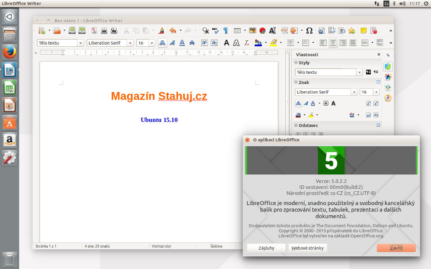Apply the font color swatch in toolbar
This screenshot has width=431, height=269.
[x=258, y=43]
